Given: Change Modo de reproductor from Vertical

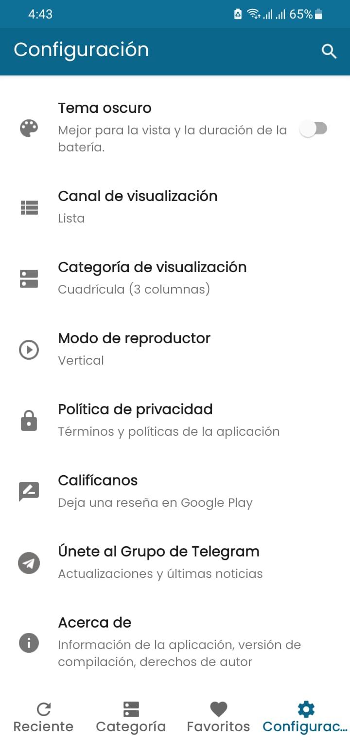Looking at the screenshot, I should pyautogui.click(x=175, y=350).
